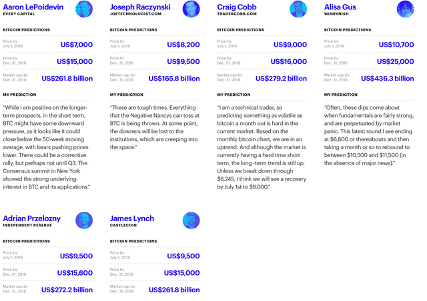Open Aaron LePoidevin's name heading

coord(34,7)
